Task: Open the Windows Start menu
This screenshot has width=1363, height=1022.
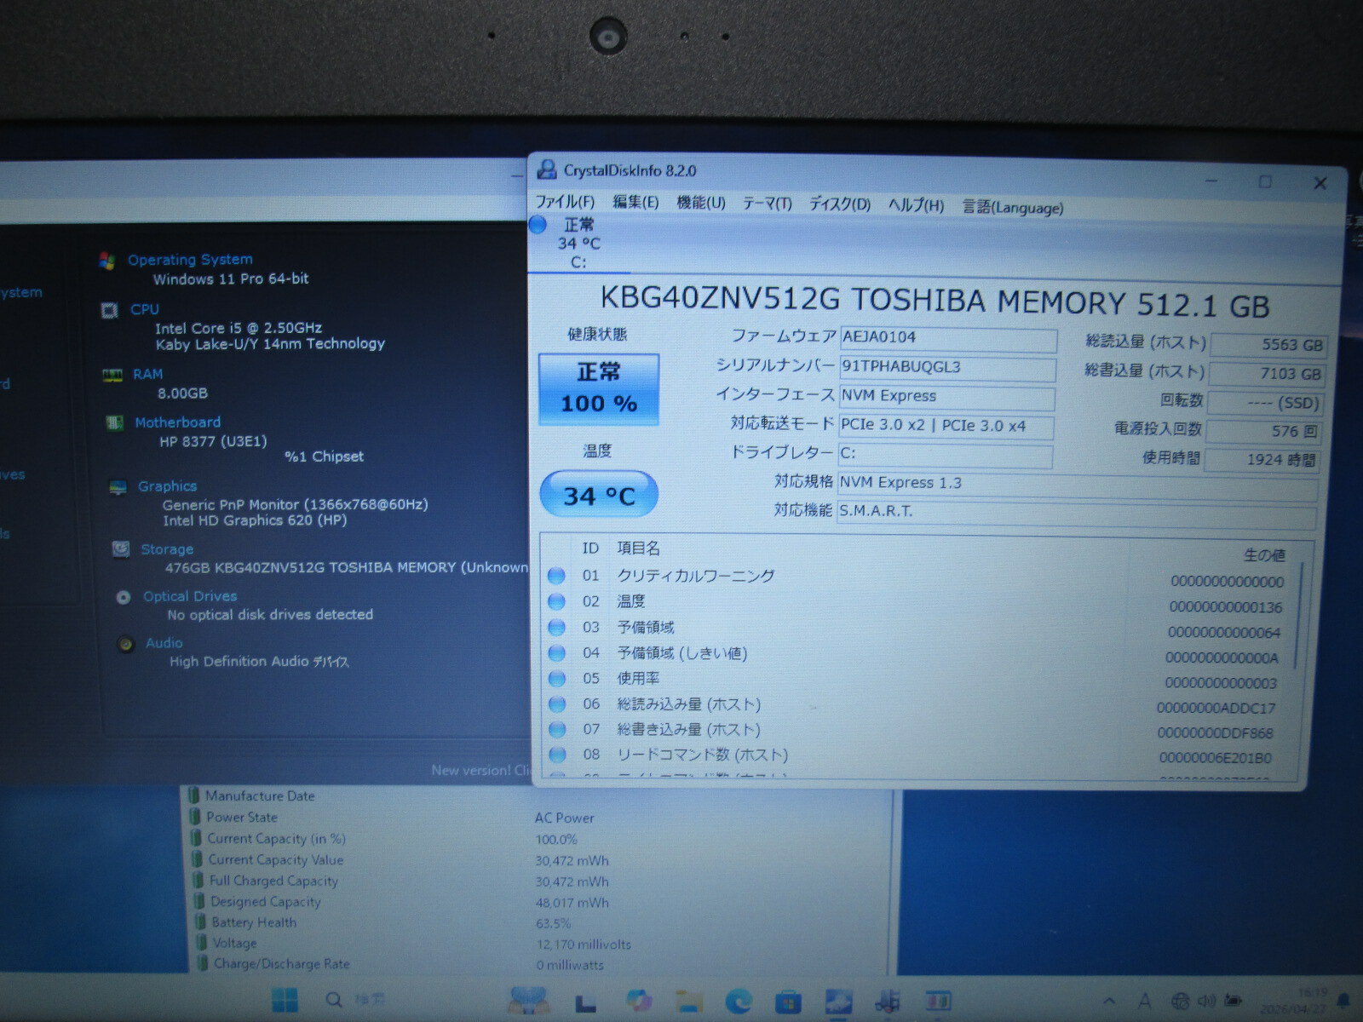Action: click(284, 999)
